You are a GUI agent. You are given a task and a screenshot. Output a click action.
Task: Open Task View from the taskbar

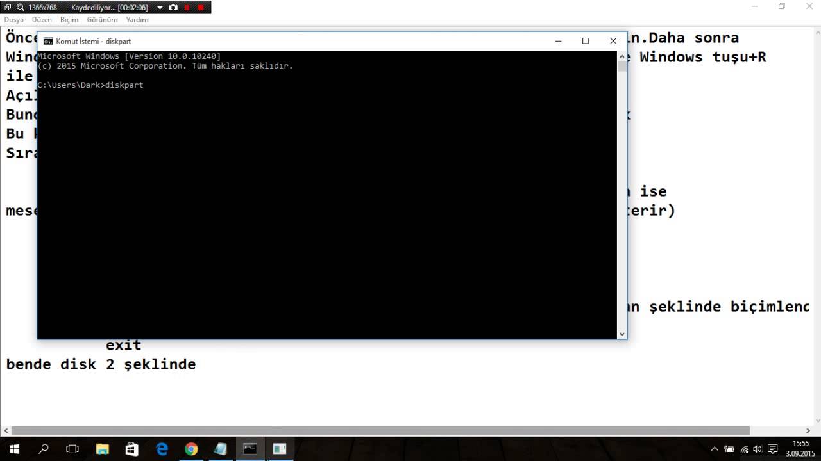pos(72,449)
